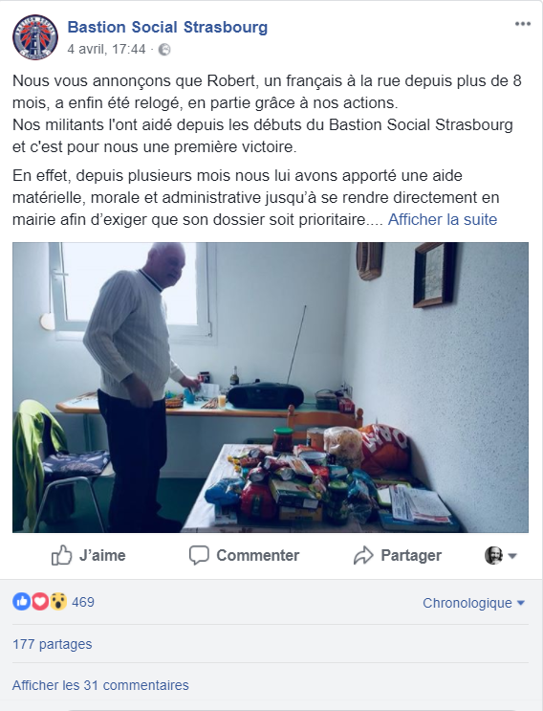Open the Bastion Social Strasbourg profile picture
Screen dimensions: 543x711
pos(35,37)
